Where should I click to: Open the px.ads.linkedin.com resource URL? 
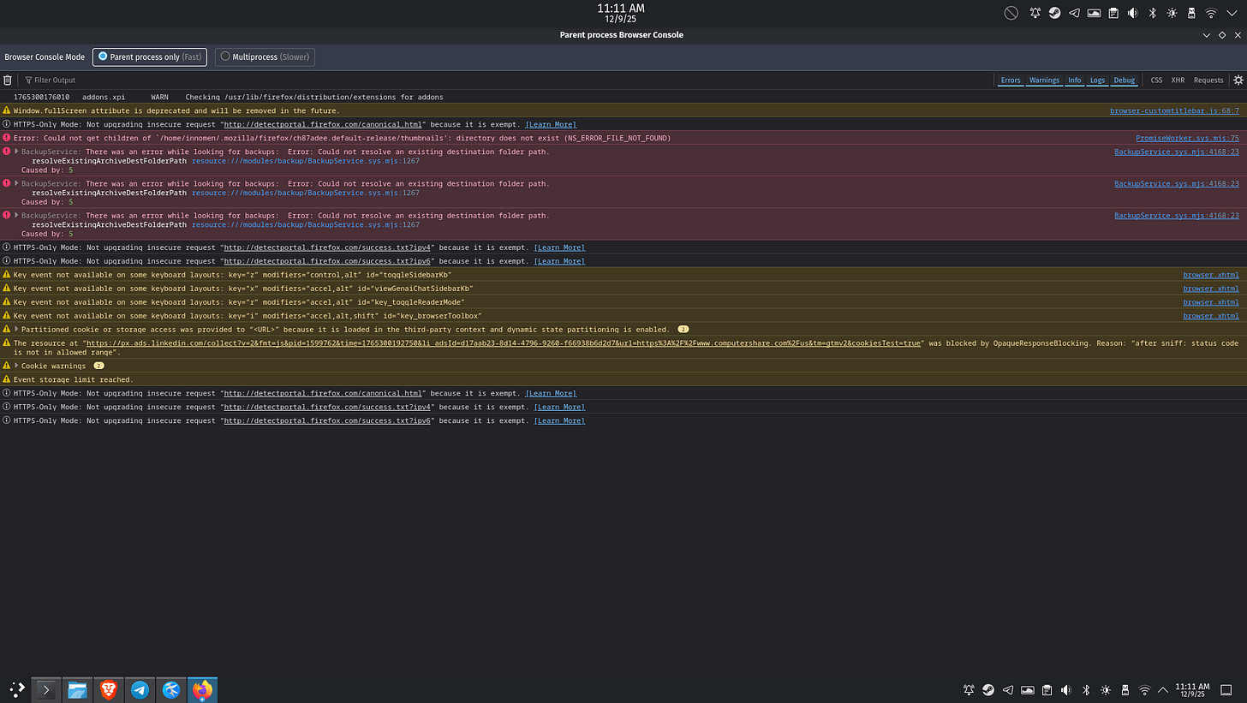point(502,343)
